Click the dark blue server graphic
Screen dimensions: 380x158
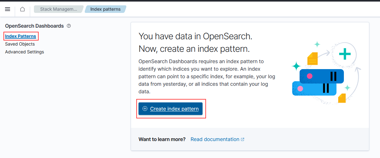point(322,76)
